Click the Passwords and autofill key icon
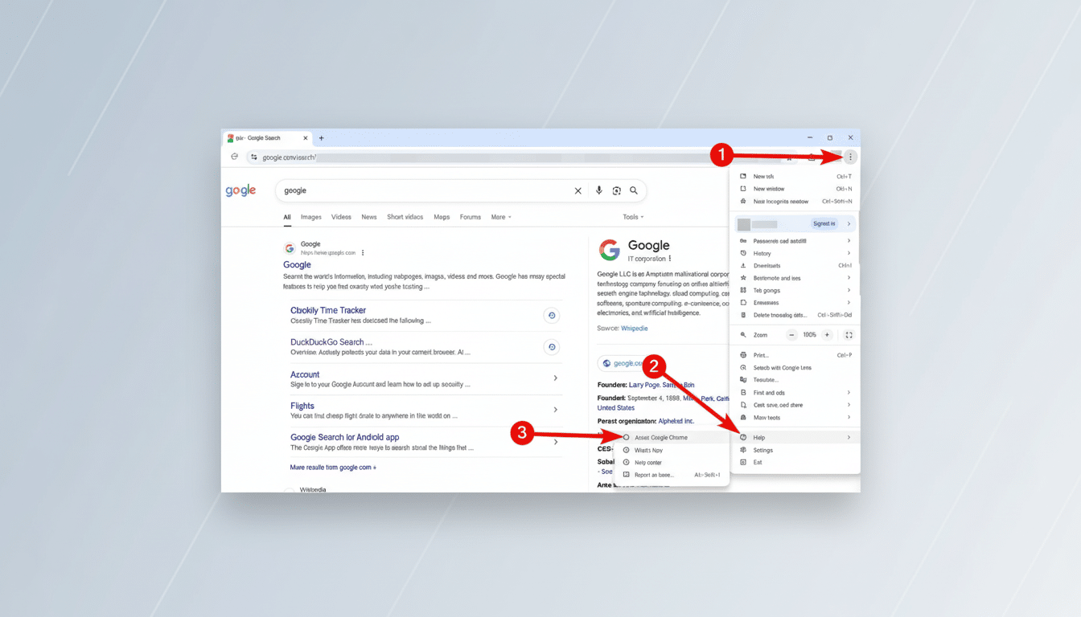 [x=744, y=240]
